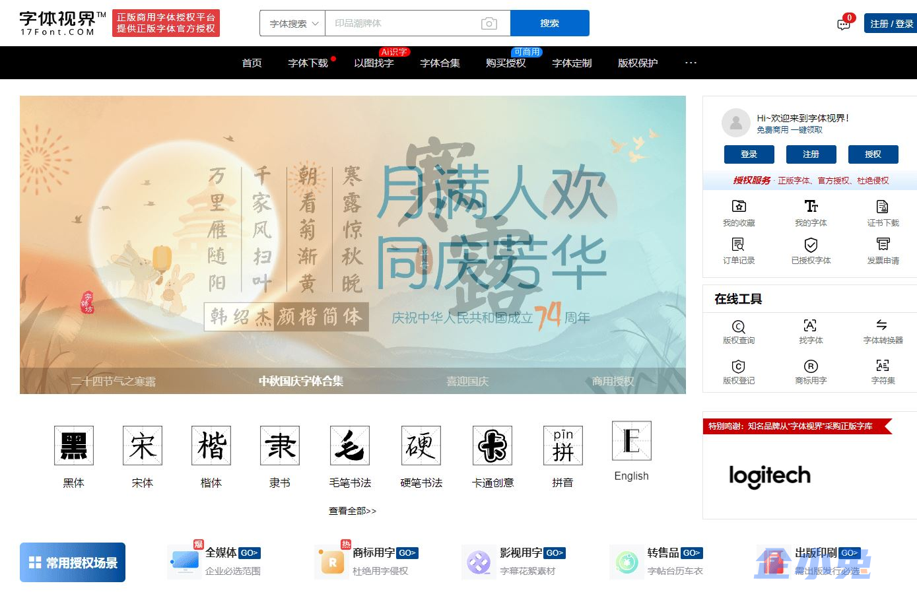Click the Logitech brand logo
The width and height of the screenshot is (917, 598).
tap(770, 475)
